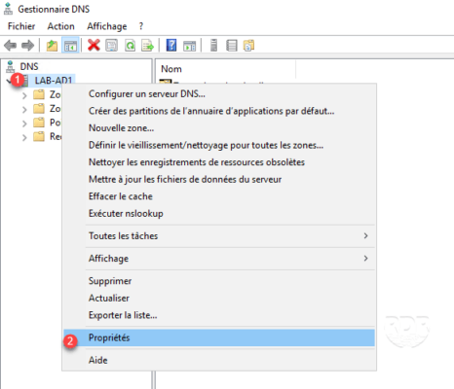This screenshot has height=389, width=454.
Task: Open the ? help menu
Action: click(141, 26)
